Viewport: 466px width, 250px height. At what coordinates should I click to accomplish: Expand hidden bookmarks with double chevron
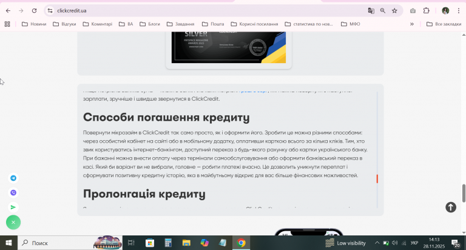click(x=412, y=24)
